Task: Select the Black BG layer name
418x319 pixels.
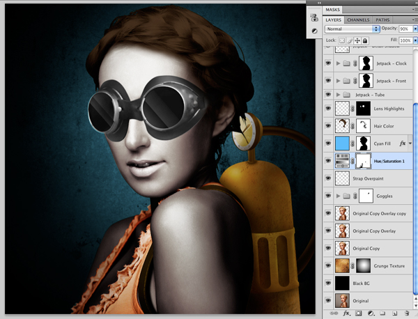Action: tap(361, 283)
